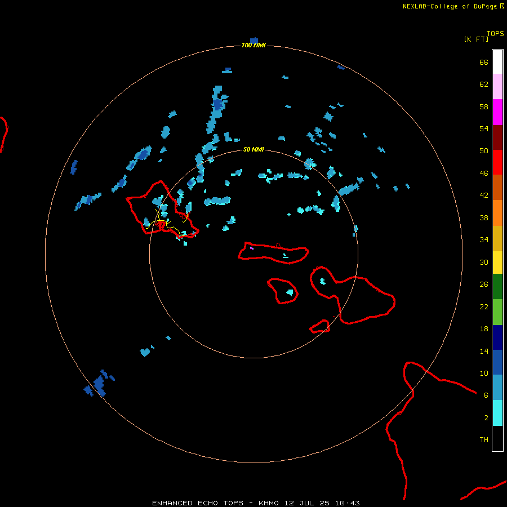Click the legend value 42
The width and height of the screenshot is (507, 507).
click(x=484, y=195)
